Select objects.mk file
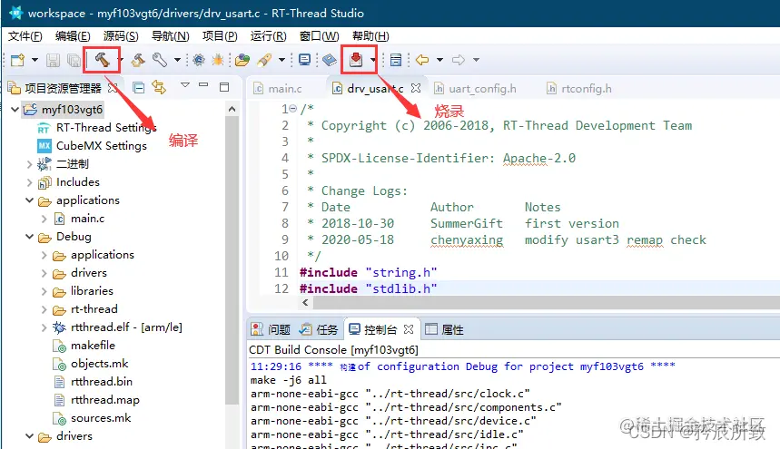 click(x=100, y=364)
